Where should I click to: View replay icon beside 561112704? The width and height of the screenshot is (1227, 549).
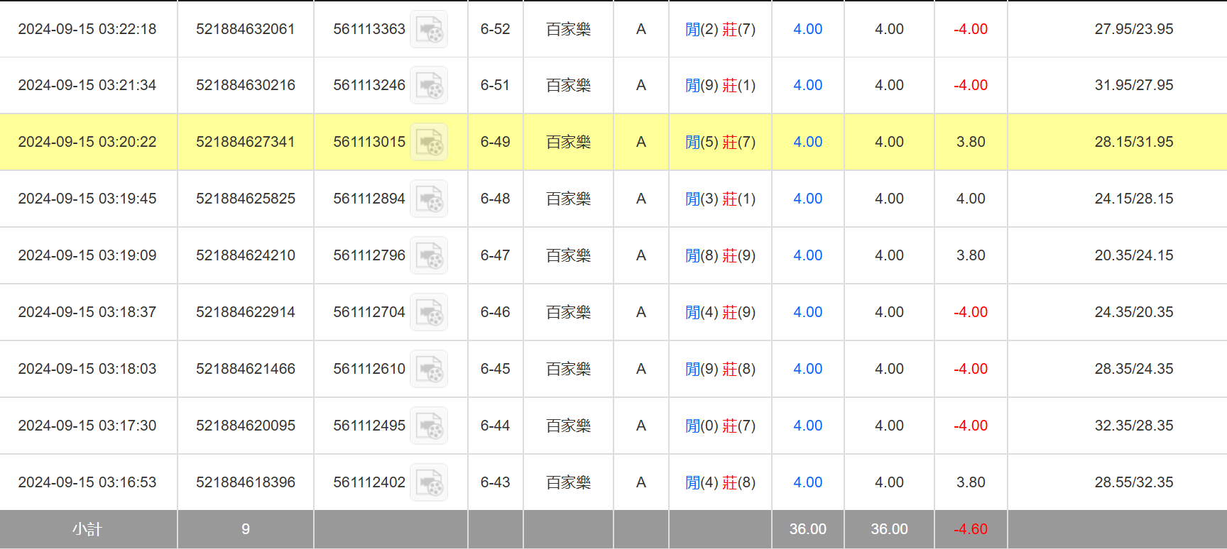[429, 313]
